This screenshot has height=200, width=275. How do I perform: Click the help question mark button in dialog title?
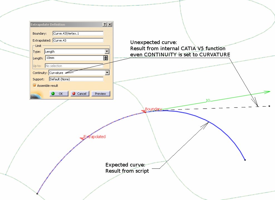[104, 25]
